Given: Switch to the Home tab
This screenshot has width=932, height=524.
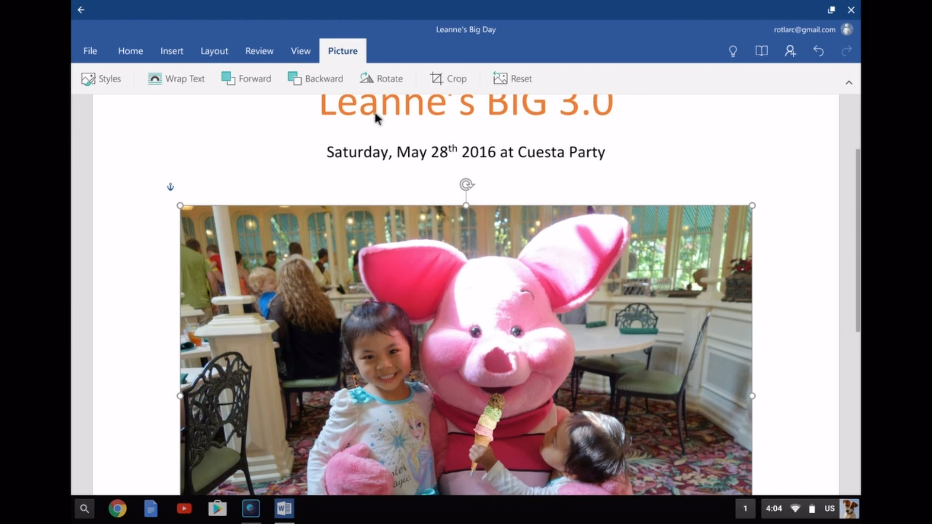Looking at the screenshot, I should click(x=131, y=51).
